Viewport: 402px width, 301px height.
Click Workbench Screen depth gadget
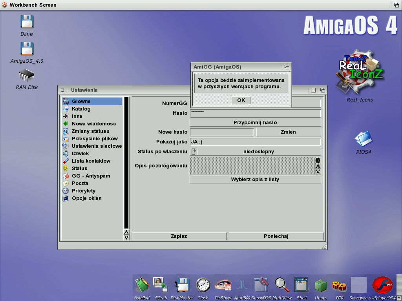(x=397, y=5)
